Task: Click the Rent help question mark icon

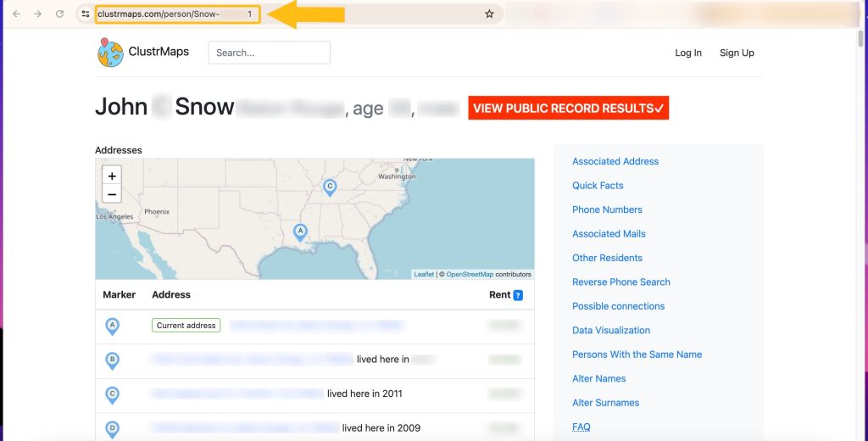Action: [x=518, y=295]
